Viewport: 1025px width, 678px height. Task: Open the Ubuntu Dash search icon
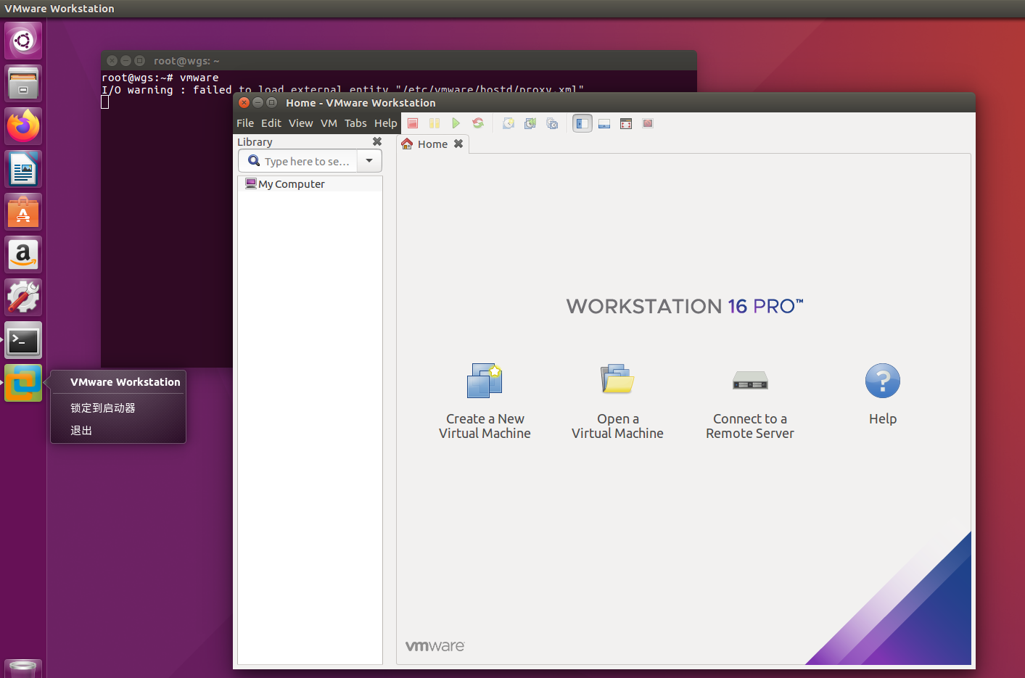23,41
